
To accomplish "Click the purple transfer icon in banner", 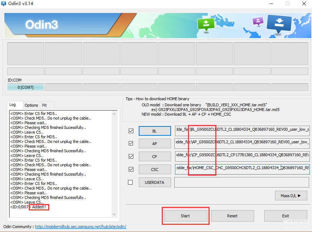I will pos(258,21).
